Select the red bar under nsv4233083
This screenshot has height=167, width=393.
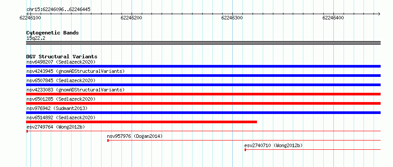point(203,94)
